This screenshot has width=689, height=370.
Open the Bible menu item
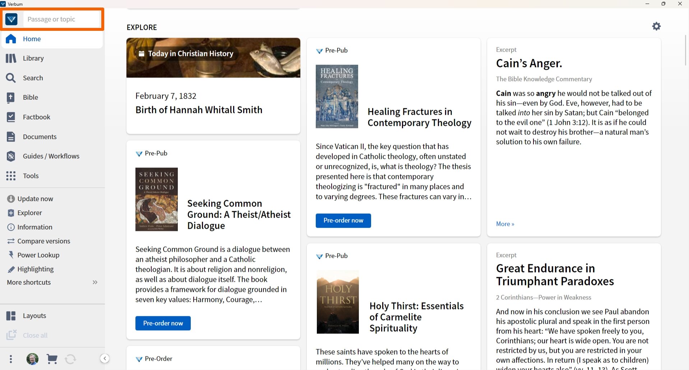[x=30, y=98]
